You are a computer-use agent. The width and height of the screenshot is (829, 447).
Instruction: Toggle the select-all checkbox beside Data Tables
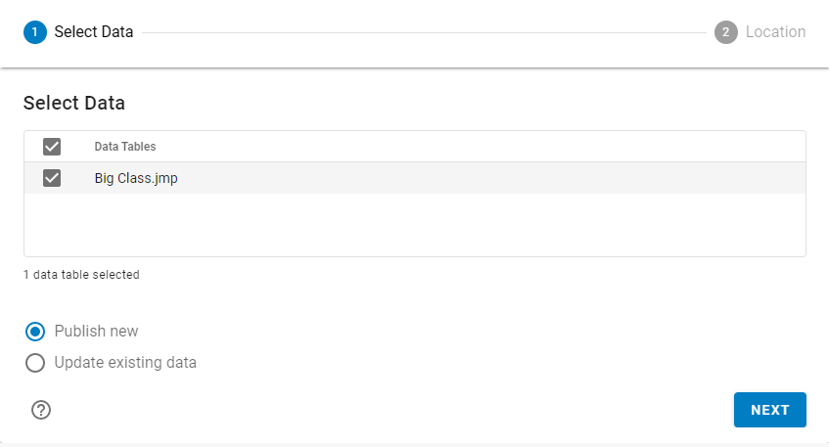click(52, 147)
